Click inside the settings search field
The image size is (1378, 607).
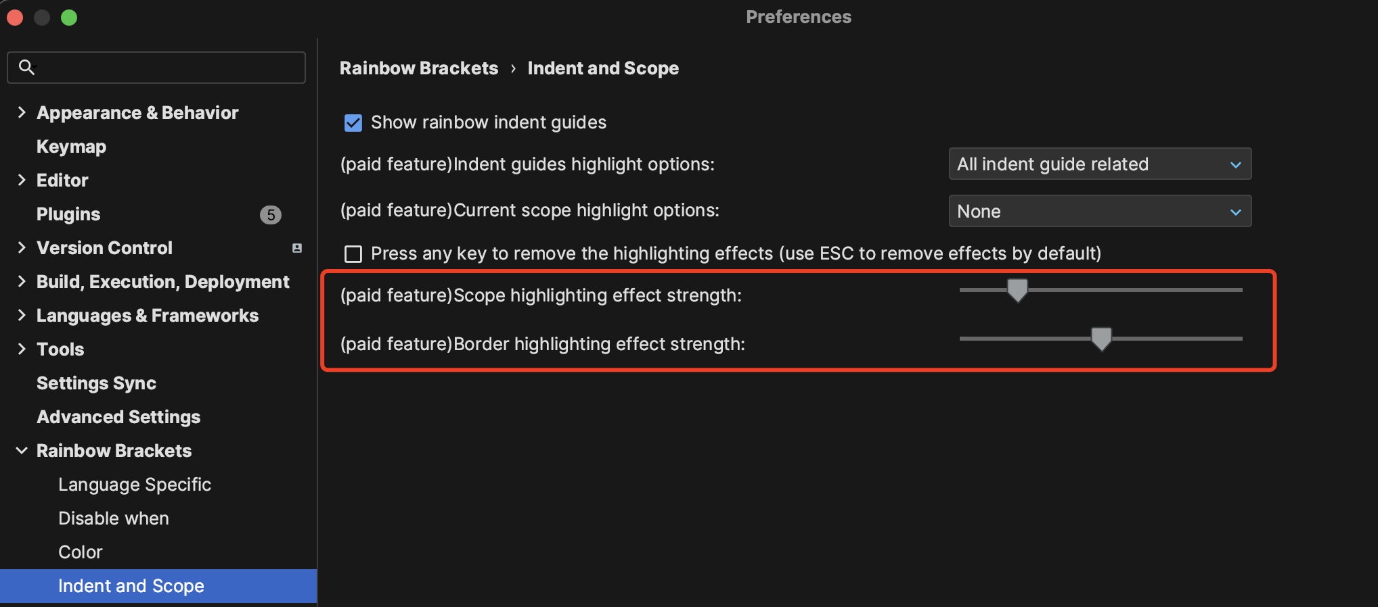point(156,67)
